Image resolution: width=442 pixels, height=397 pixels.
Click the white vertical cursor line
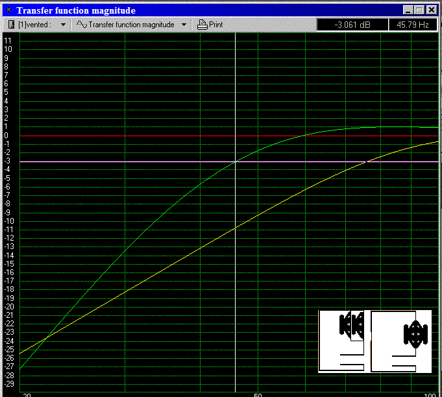point(236,211)
